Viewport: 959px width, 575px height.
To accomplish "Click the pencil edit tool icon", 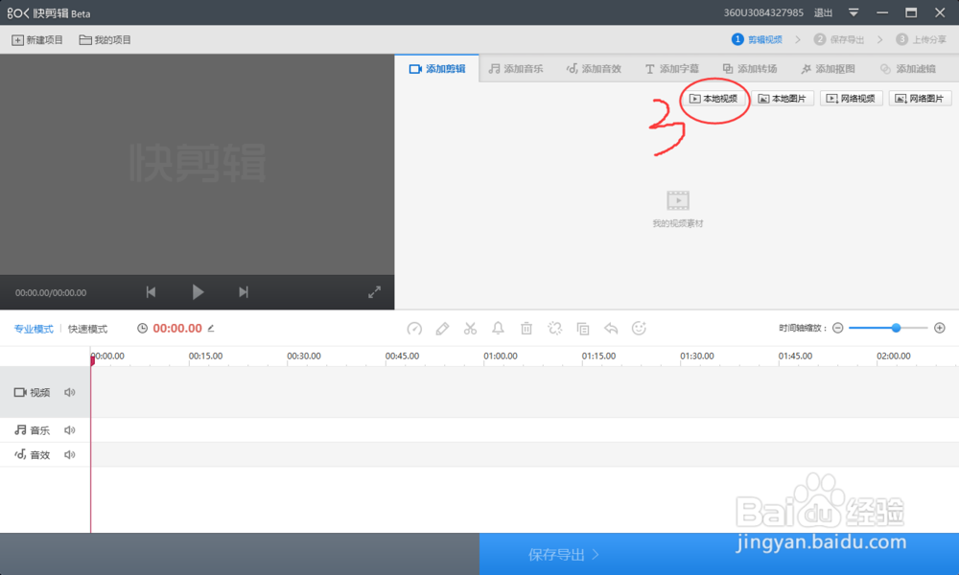I will tap(442, 329).
